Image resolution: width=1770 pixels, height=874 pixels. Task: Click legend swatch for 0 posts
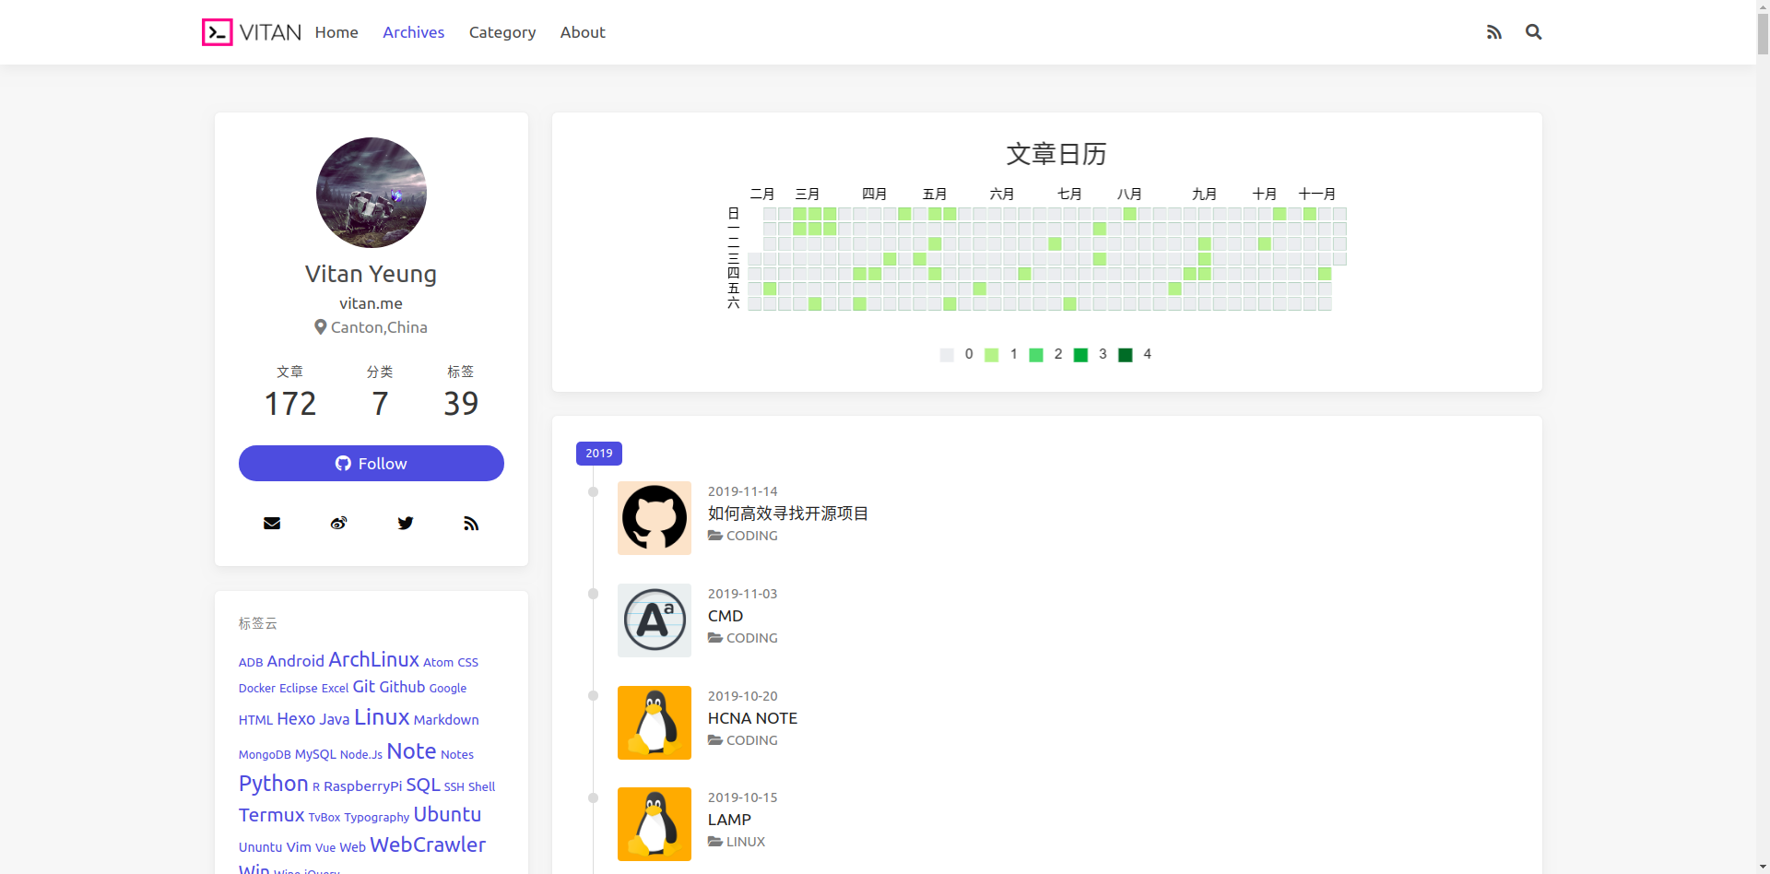tap(947, 355)
